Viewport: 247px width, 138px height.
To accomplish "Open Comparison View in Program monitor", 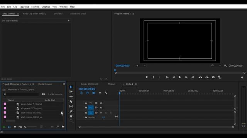I will pyautogui.click(x=220, y=77).
